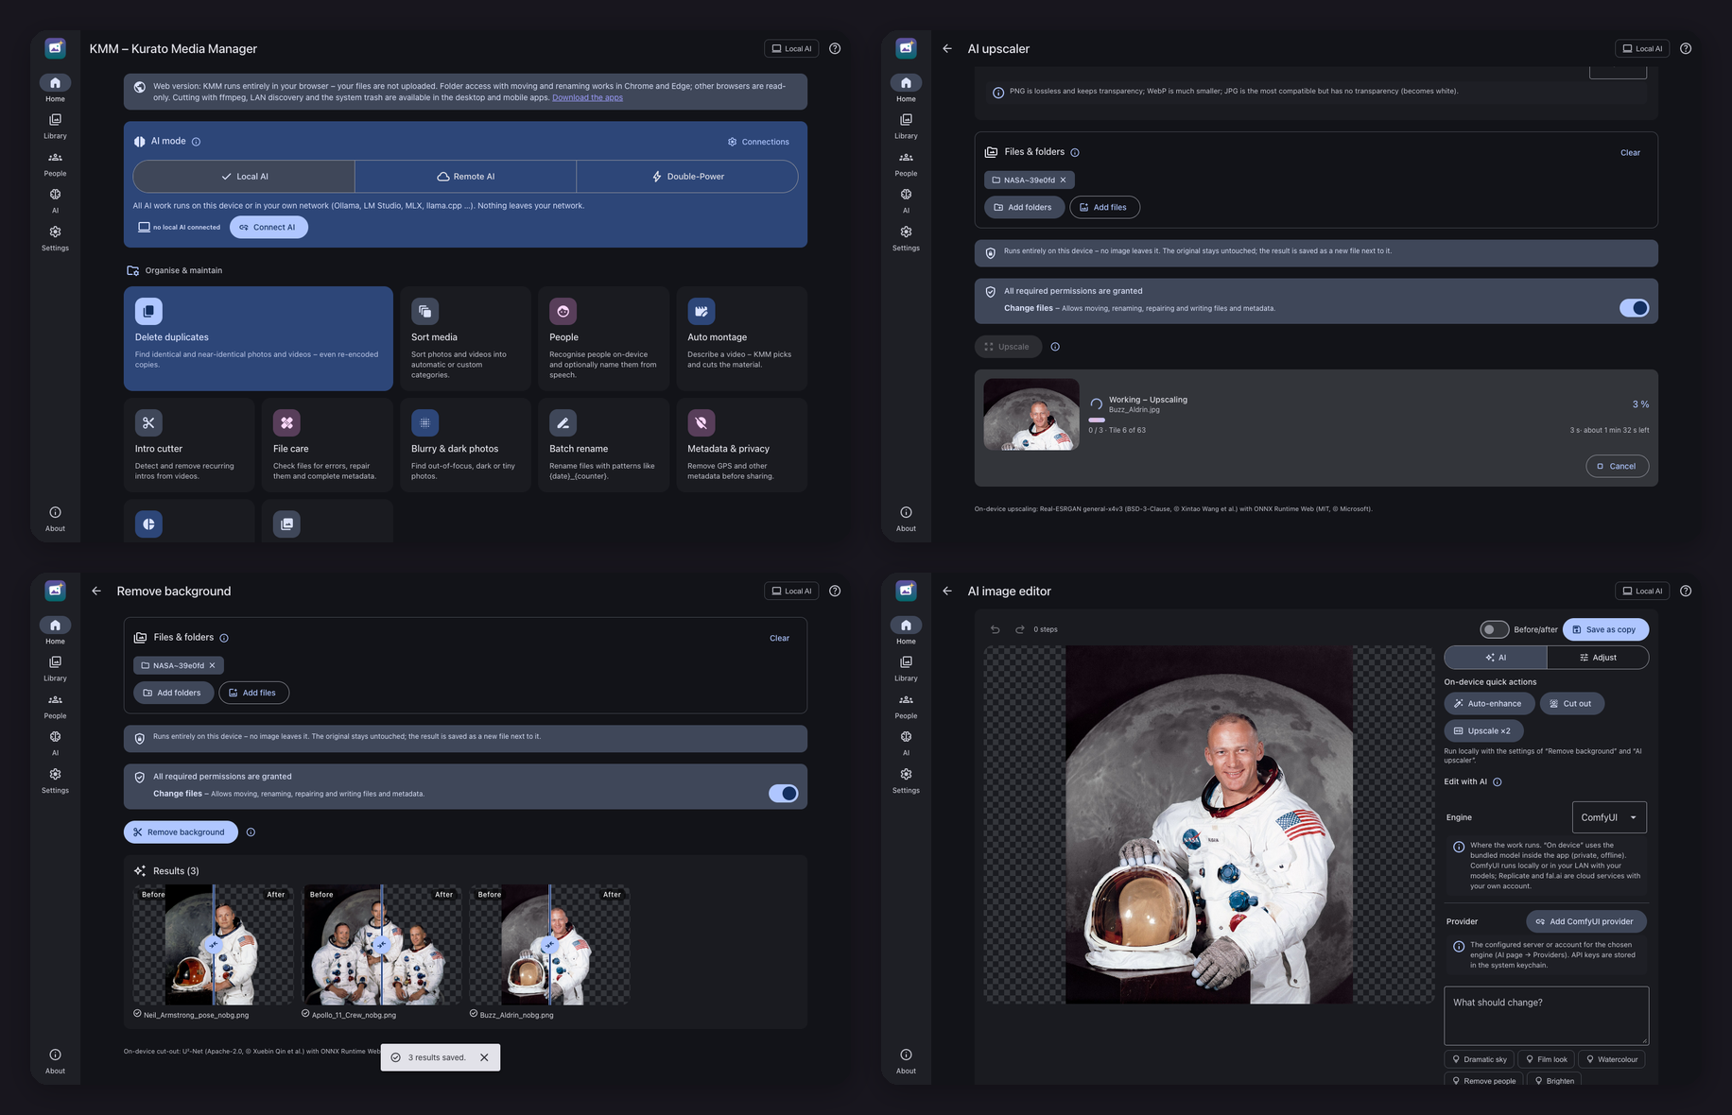Open the Sort media tool card
This screenshot has height=1115, width=1732.
coord(465,338)
